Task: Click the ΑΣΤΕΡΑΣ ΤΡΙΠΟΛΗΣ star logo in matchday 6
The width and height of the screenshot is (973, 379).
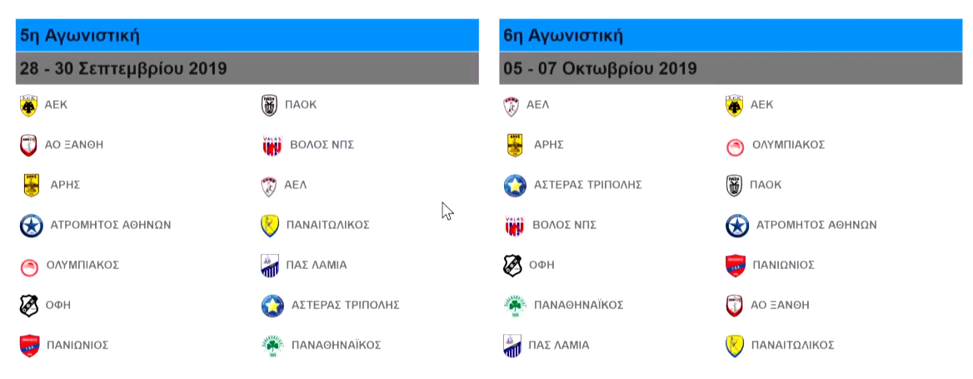Action: (x=515, y=186)
